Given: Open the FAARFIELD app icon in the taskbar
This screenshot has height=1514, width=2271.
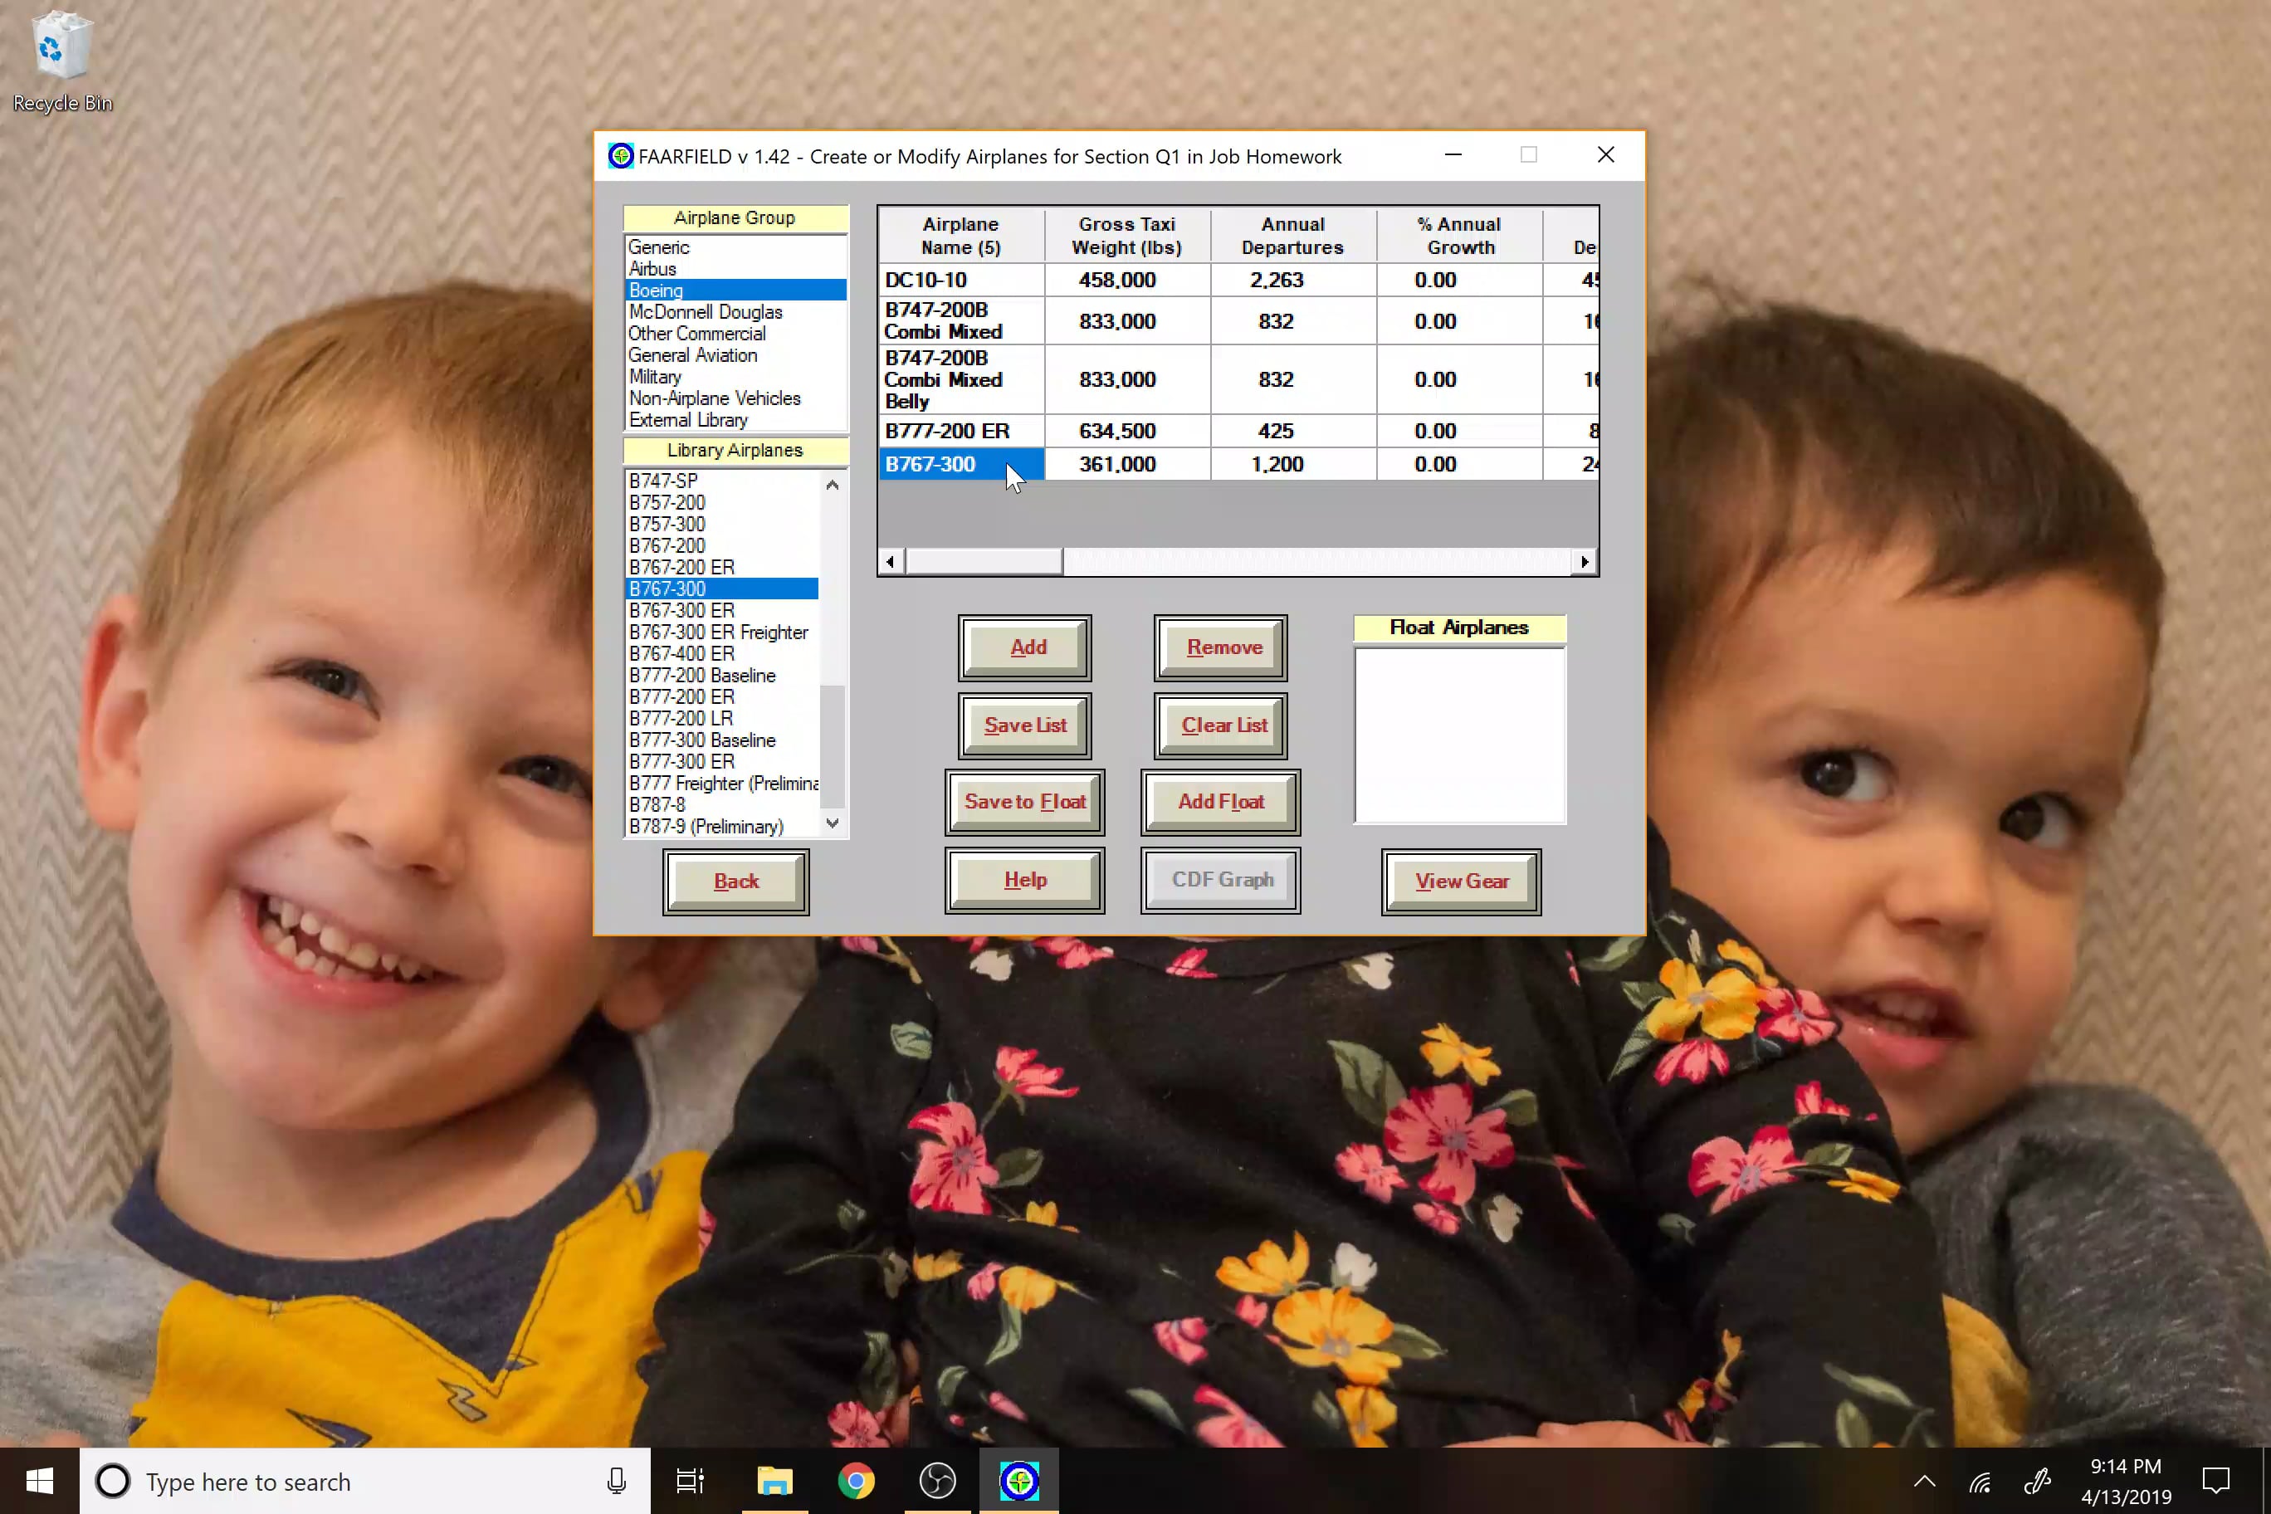Looking at the screenshot, I should click(x=1021, y=1480).
